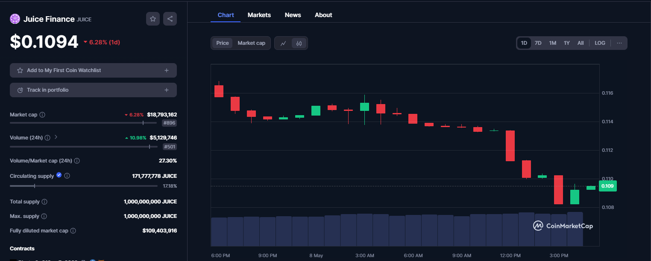Add contract to MetaMask via fox icon

(101, 260)
